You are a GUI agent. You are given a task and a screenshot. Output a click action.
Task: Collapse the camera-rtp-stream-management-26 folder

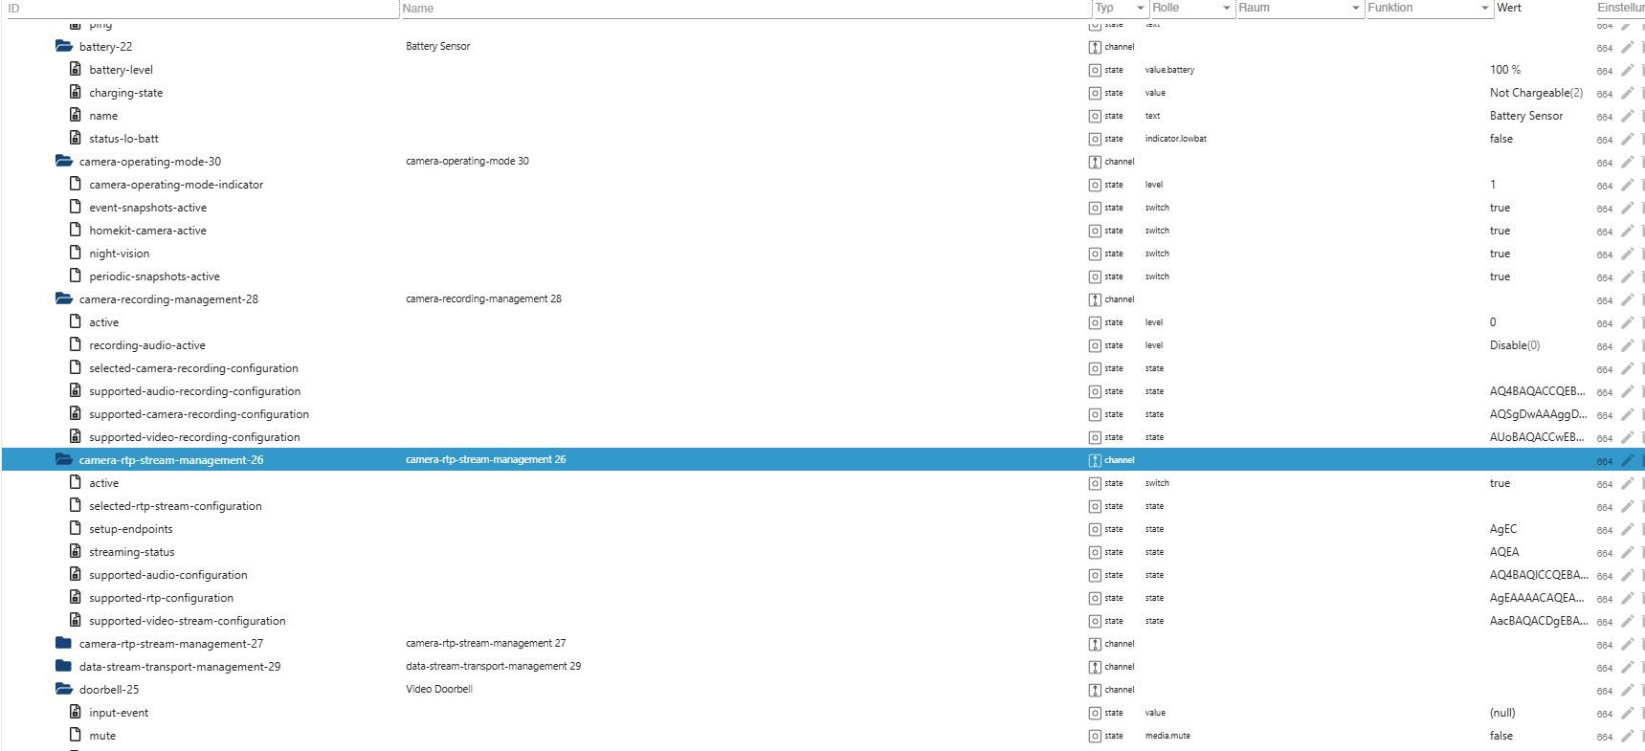click(x=64, y=459)
